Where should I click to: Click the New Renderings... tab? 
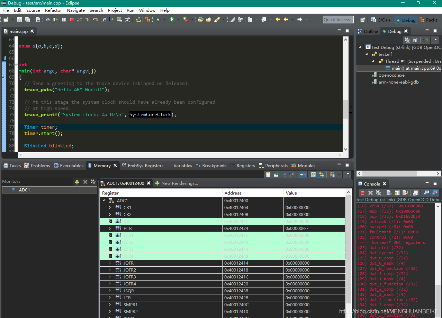pos(176,183)
